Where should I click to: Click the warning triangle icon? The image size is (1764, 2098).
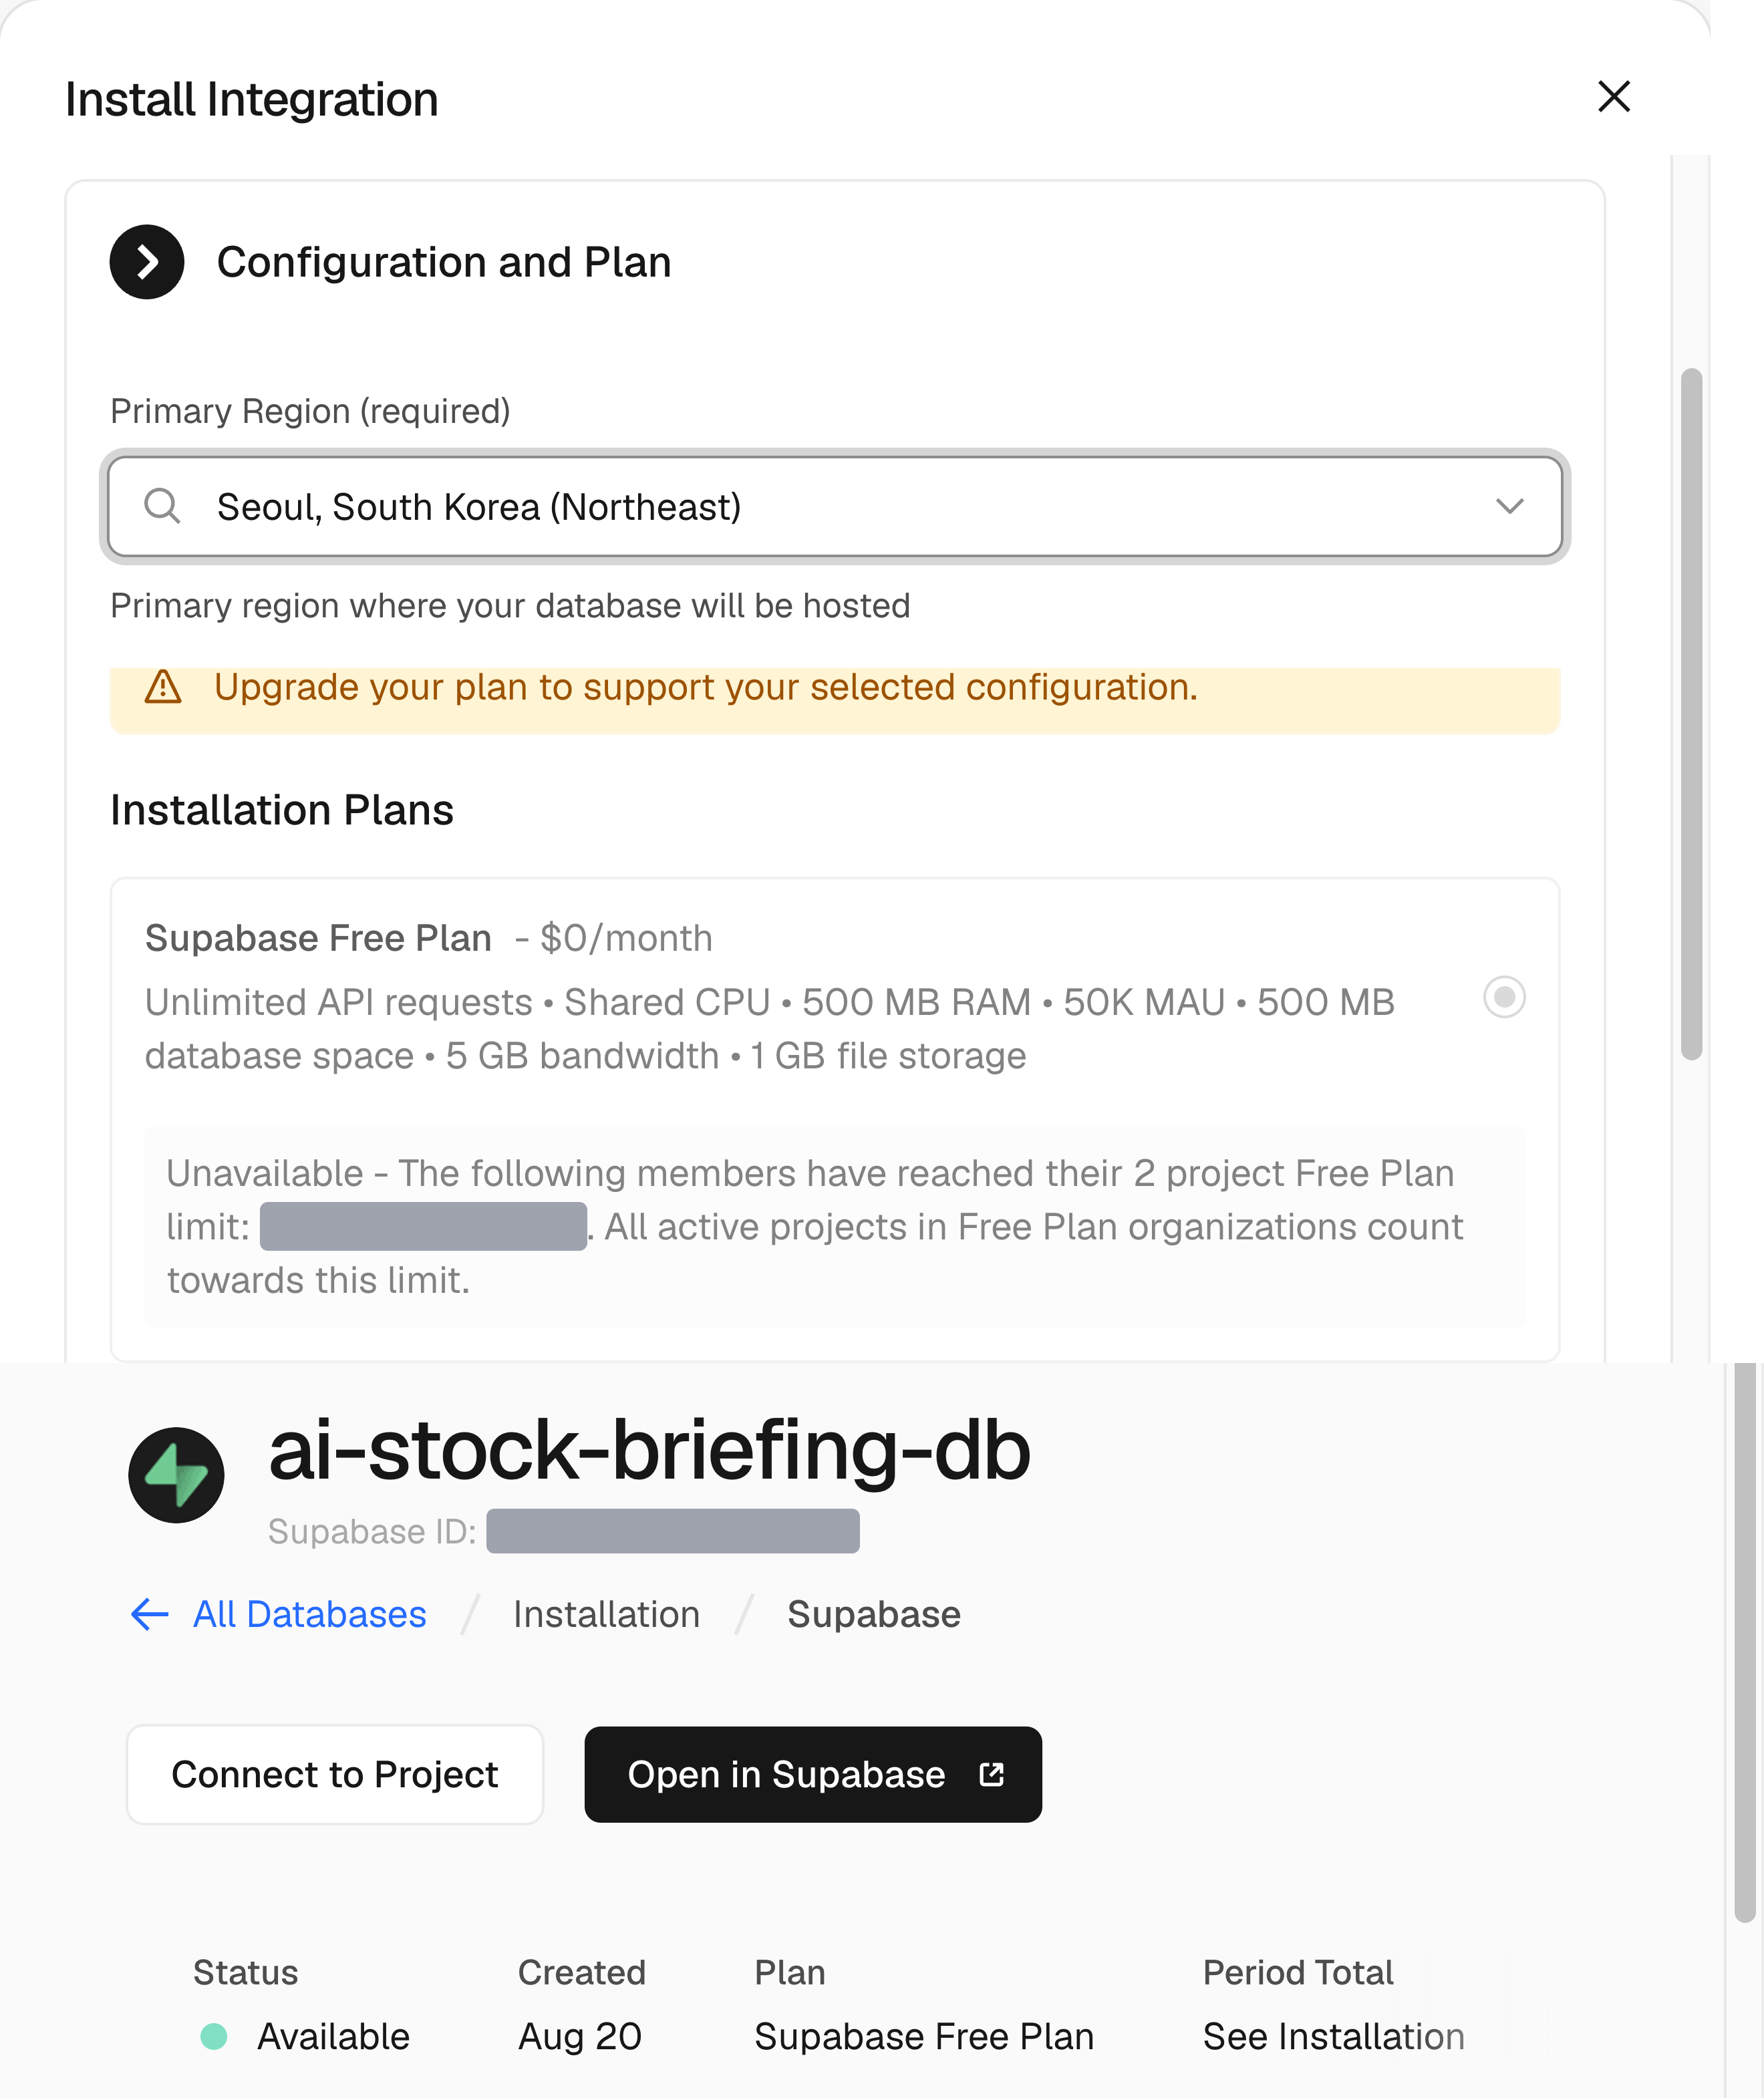coord(163,687)
